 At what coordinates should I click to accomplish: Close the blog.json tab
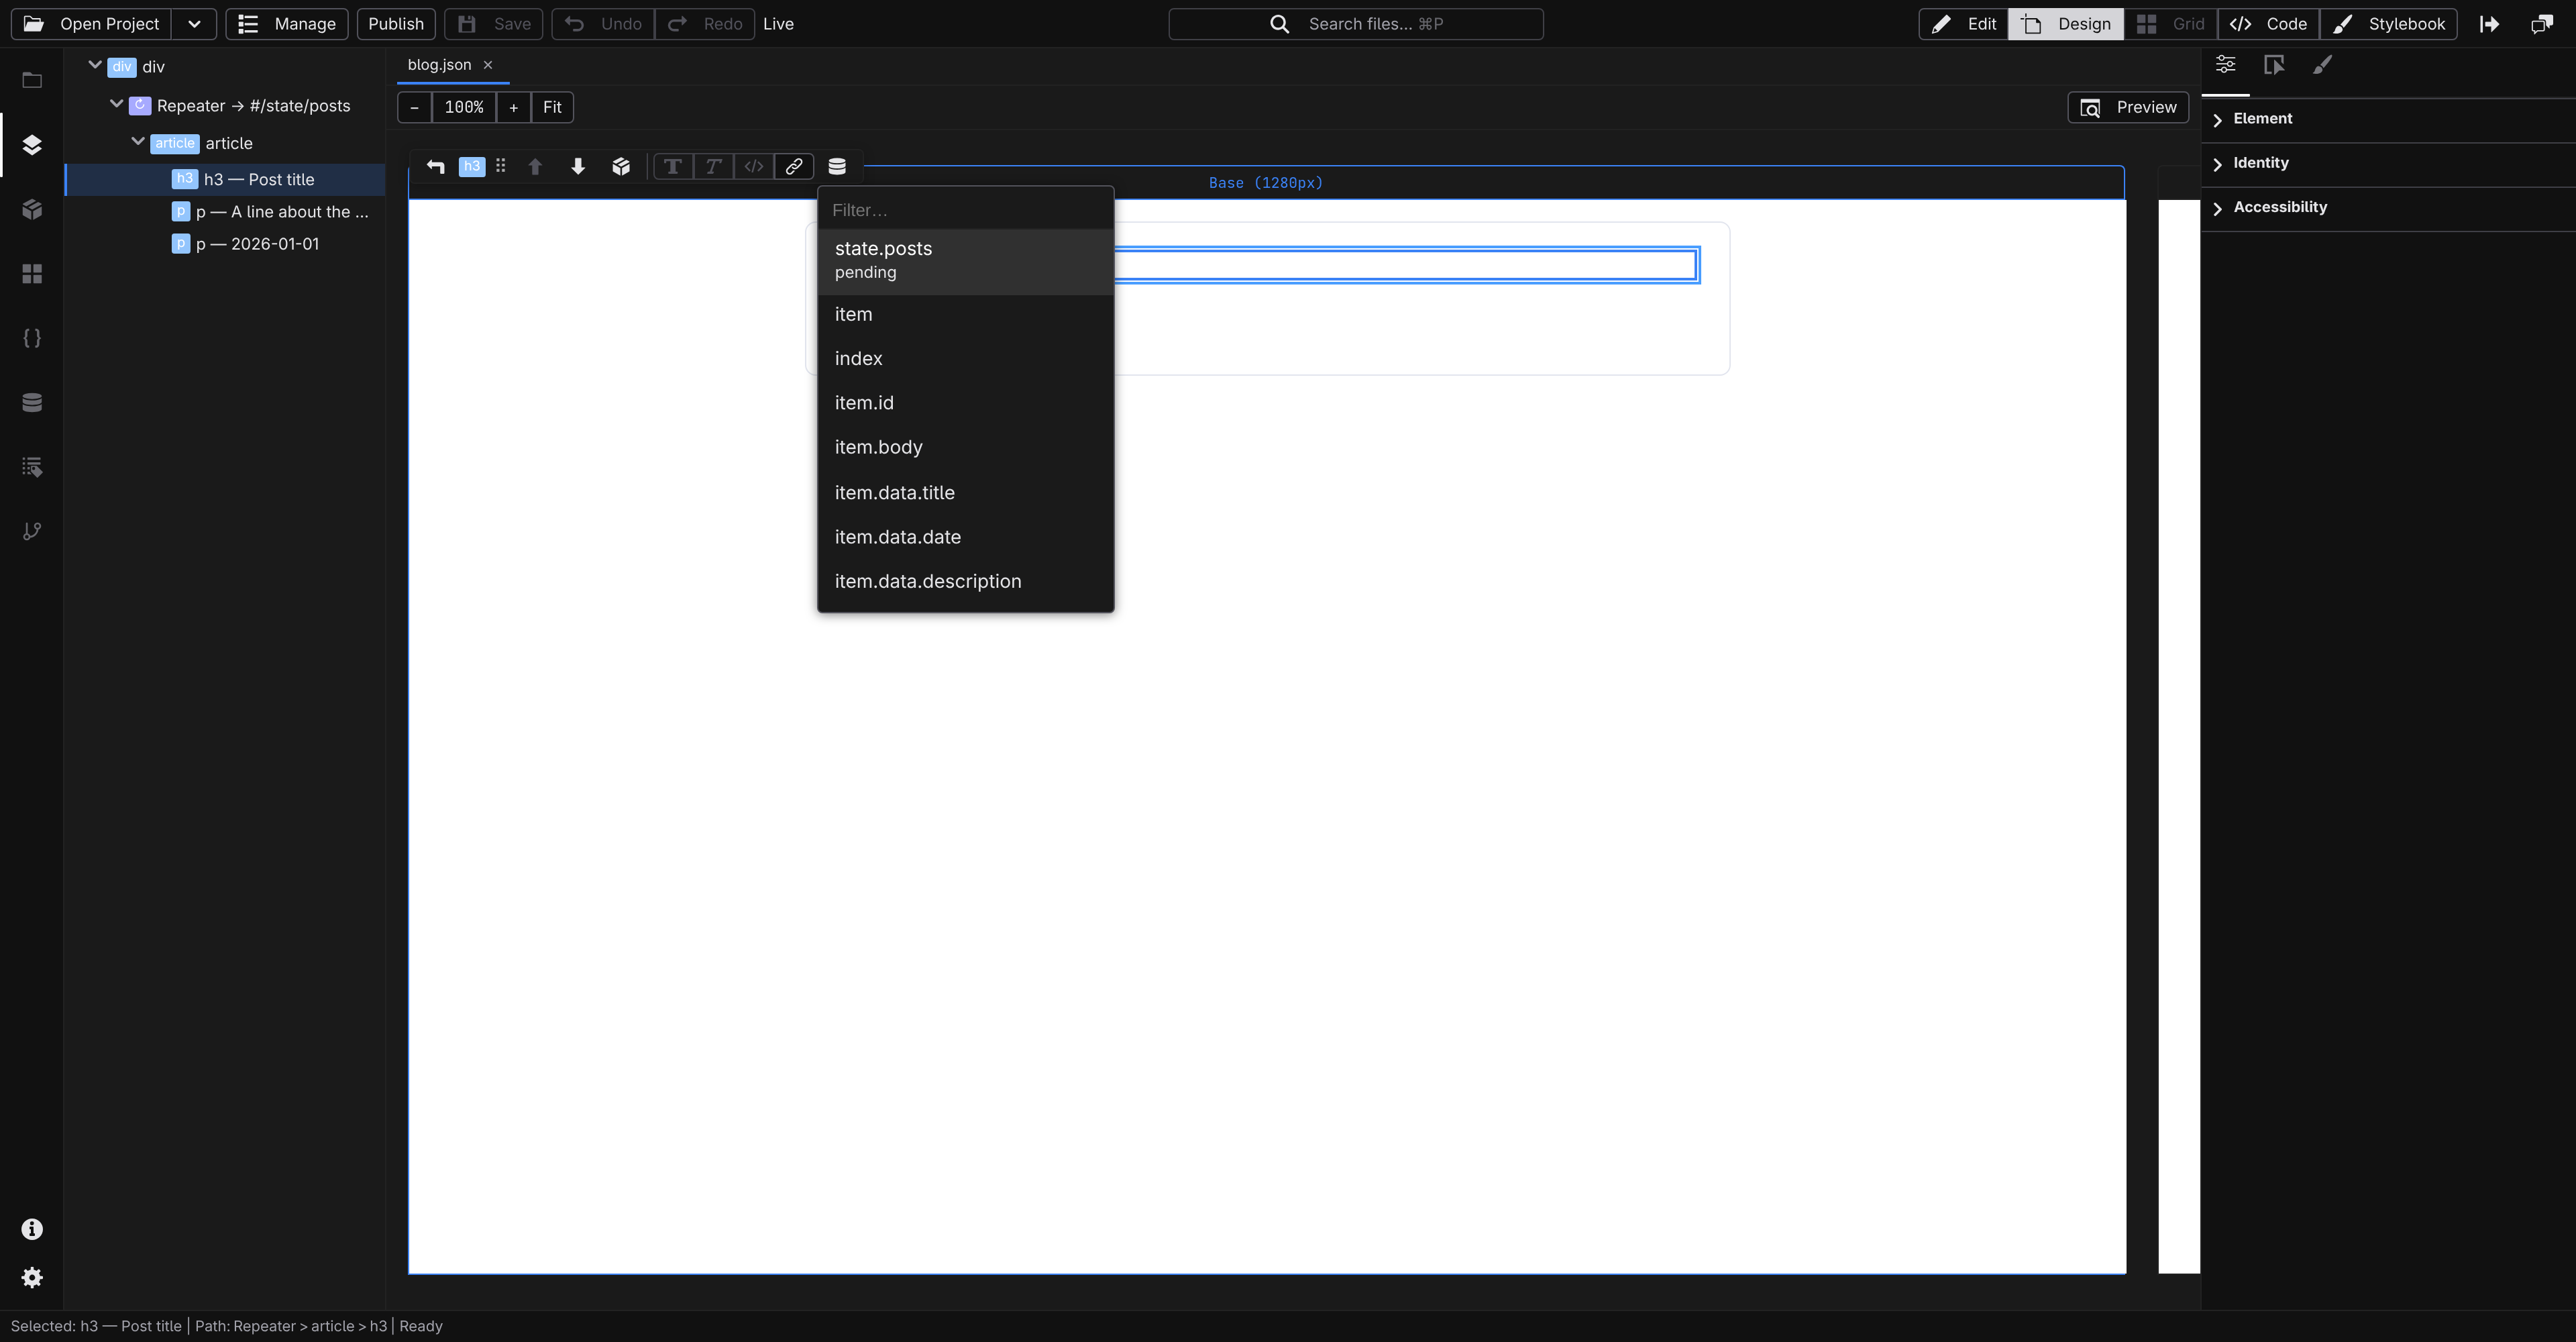click(488, 64)
